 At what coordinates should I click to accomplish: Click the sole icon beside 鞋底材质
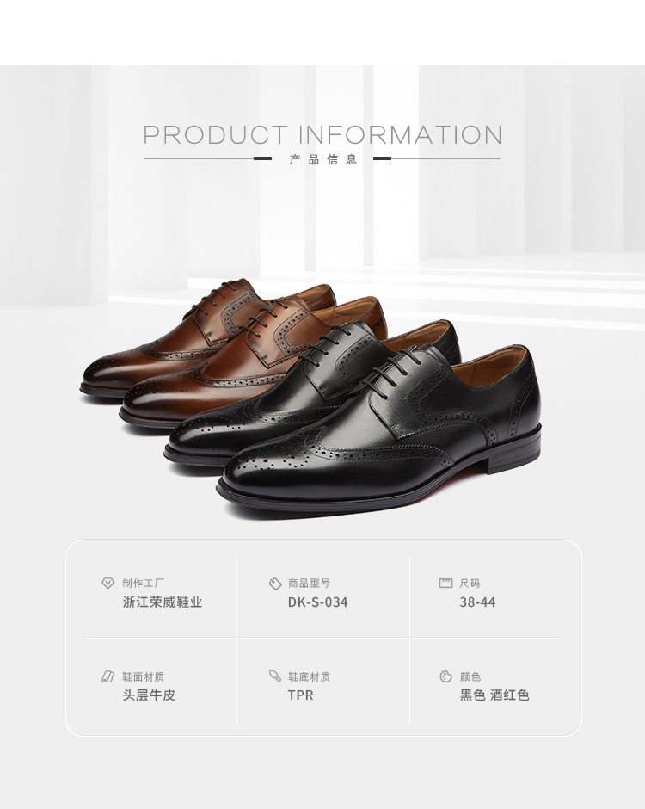pyautogui.click(x=275, y=676)
